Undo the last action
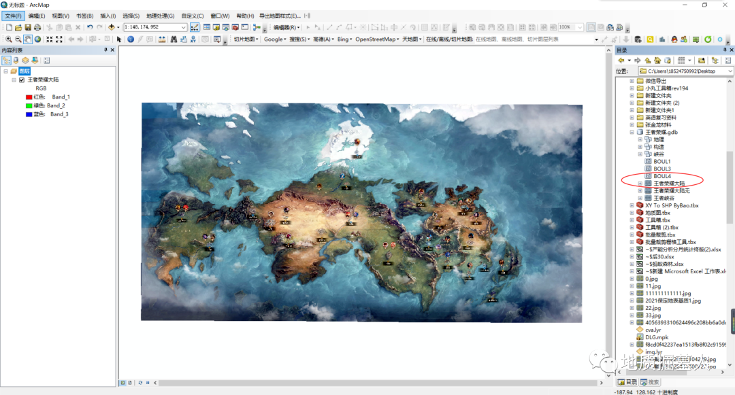This screenshot has width=735, height=395. click(90, 28)
